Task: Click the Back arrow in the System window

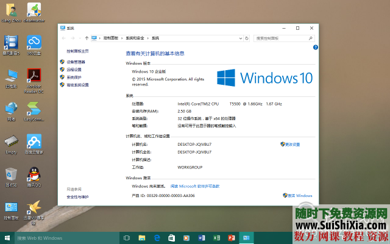Action: [x=63, y=38]
